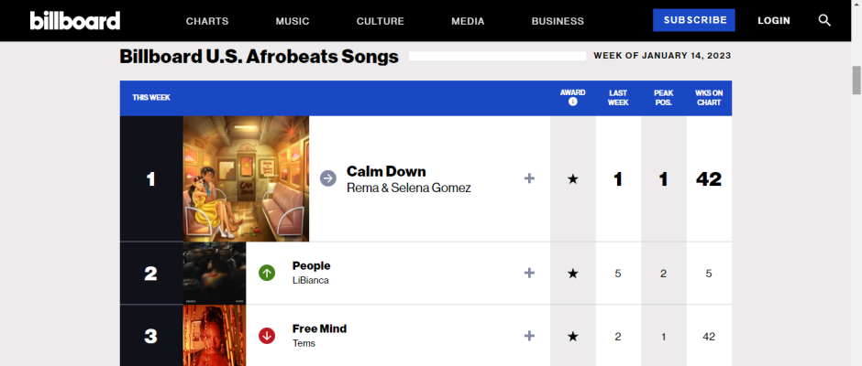
Task: Click the white bar beside chart title
Action: (497, 57)
